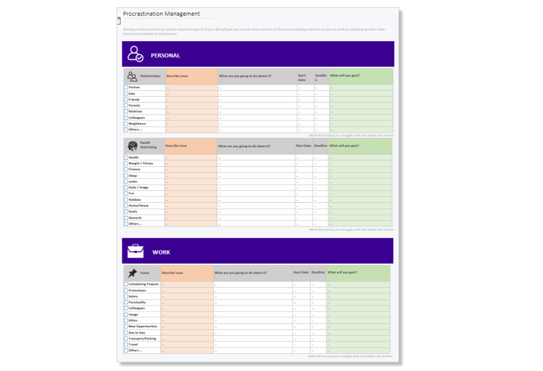Screen dimensions: 543x371
Task: Check the Goals checkbox
Action: 126,211
